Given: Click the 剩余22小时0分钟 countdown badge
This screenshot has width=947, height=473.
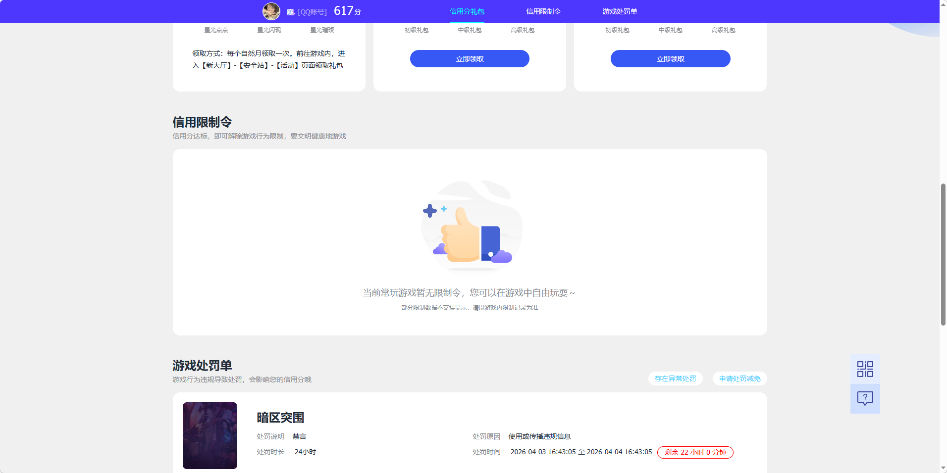Looking at the screenshot, I should 694,452.
